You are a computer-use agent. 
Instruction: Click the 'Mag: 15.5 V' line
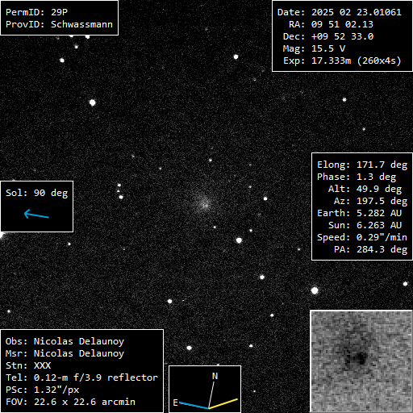tap(314, 48)
